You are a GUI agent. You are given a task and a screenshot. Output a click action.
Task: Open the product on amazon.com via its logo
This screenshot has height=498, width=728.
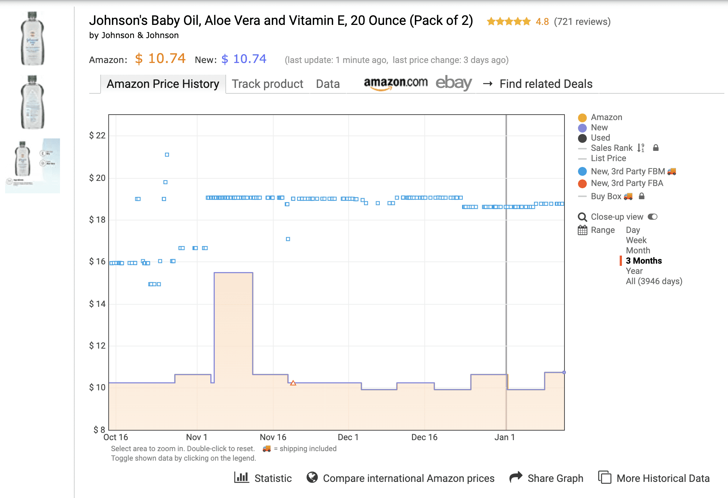pos(396,83)
